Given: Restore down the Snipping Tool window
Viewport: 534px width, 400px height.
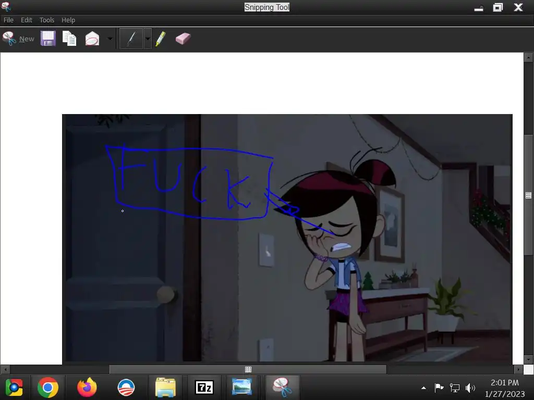Looking at the screenshot, I should click(498, 7).
